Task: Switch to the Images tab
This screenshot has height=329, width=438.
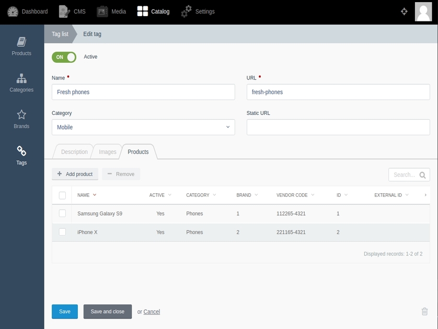Action: tap(108, 152)
